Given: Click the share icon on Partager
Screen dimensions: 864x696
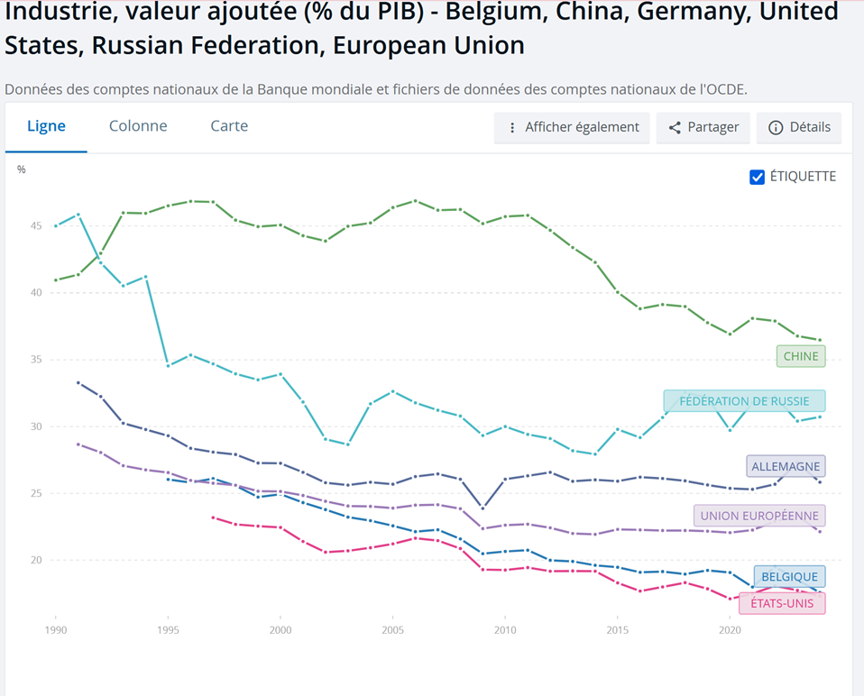Looking at the screenshot, I should [675, 128].
